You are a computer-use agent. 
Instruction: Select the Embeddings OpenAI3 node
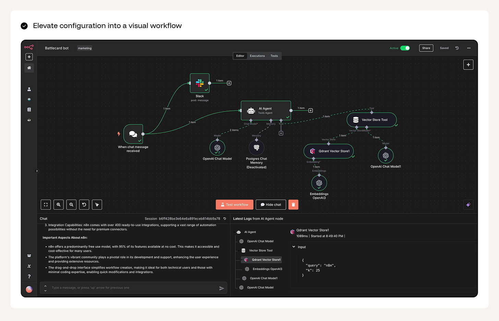tap(319, 183)
